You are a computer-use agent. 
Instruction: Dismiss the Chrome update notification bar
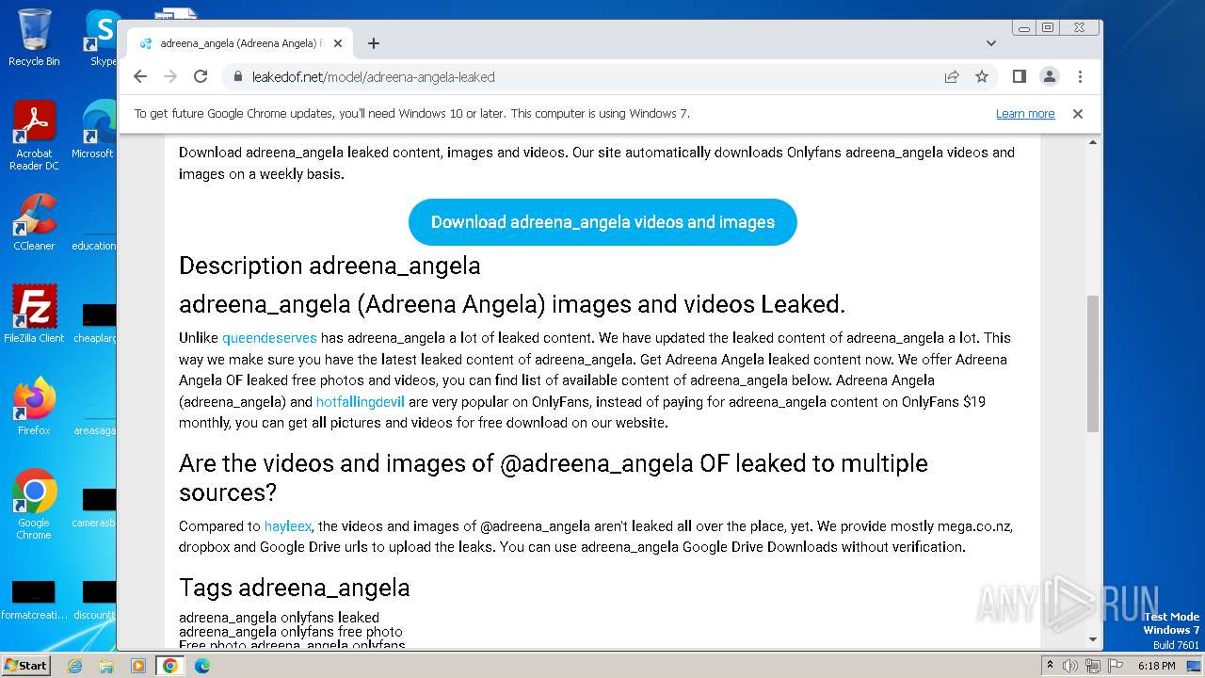[x=1078, y=114]
